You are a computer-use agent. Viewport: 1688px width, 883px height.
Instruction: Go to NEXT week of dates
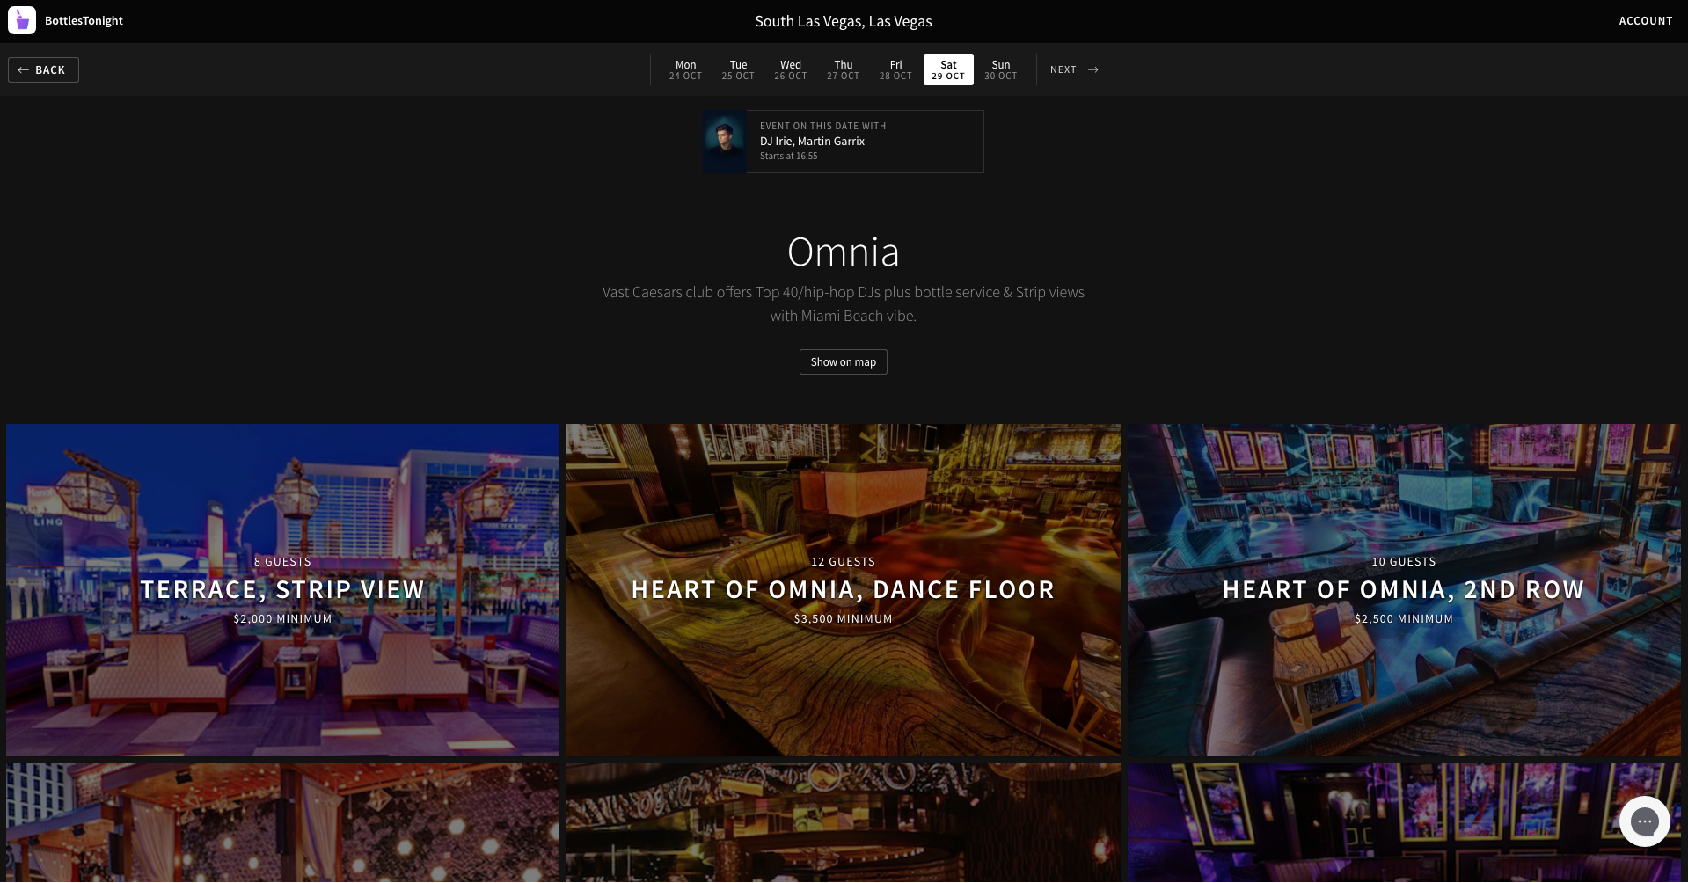click(1074, 69)
